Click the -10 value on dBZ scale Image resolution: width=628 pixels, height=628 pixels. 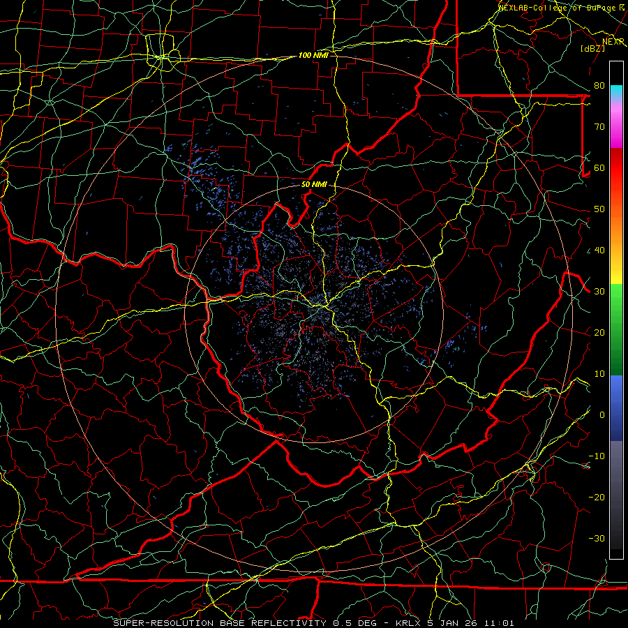point(597,456)
